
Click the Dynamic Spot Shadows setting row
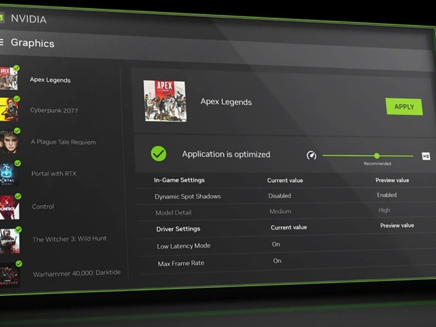287,196
